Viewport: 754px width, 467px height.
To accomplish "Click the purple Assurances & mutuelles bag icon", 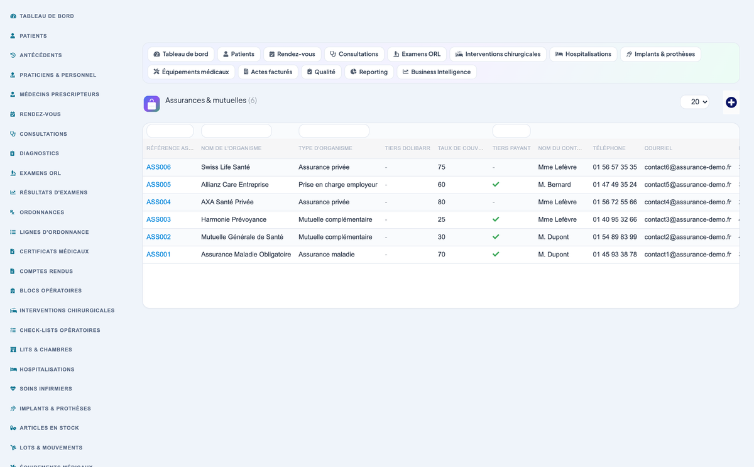I will [151, 104].
